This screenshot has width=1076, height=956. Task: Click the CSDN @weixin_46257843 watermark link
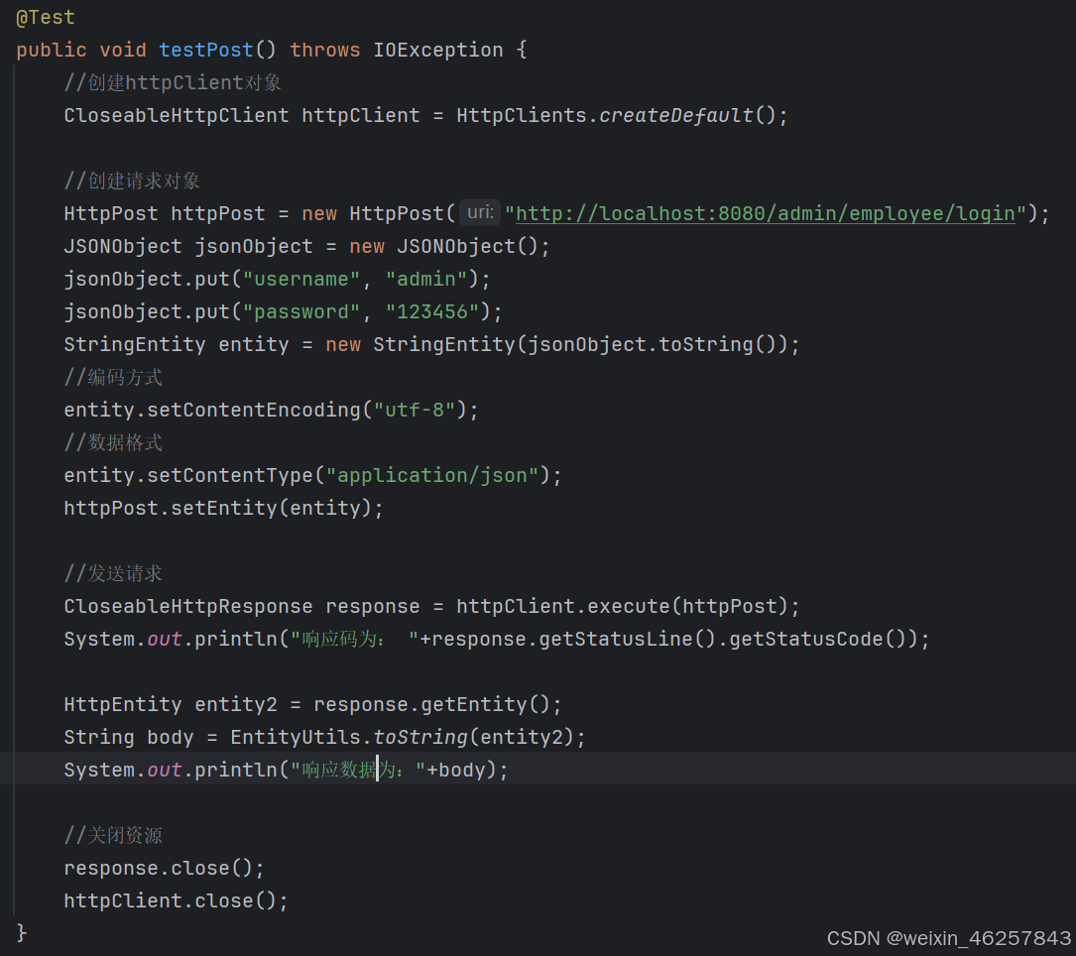949,938
